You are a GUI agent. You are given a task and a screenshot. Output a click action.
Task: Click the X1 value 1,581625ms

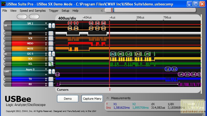click(122, 108)
